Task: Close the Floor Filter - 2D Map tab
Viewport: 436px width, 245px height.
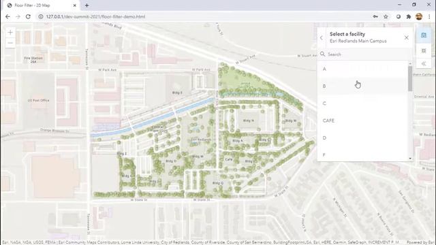Action: (x=74, y=5)
